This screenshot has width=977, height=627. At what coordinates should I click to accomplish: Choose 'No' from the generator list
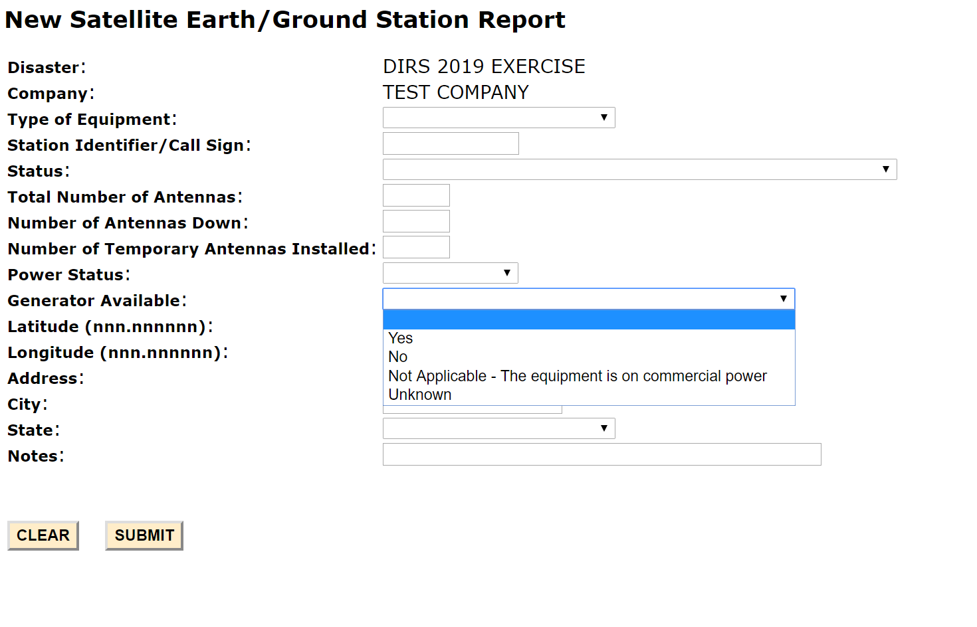(398, 357)
